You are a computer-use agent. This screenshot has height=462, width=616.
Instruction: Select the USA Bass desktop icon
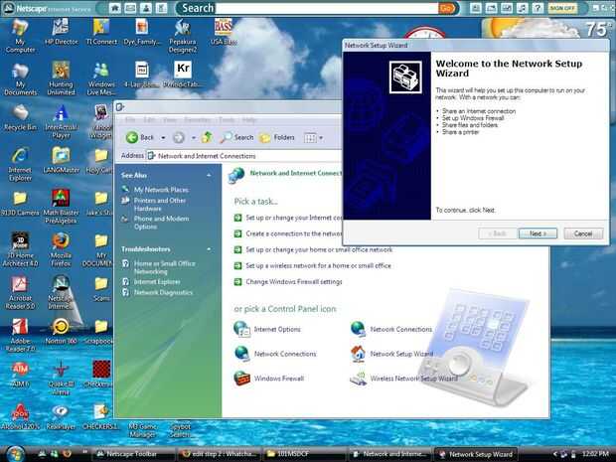[x=224, y=32]
